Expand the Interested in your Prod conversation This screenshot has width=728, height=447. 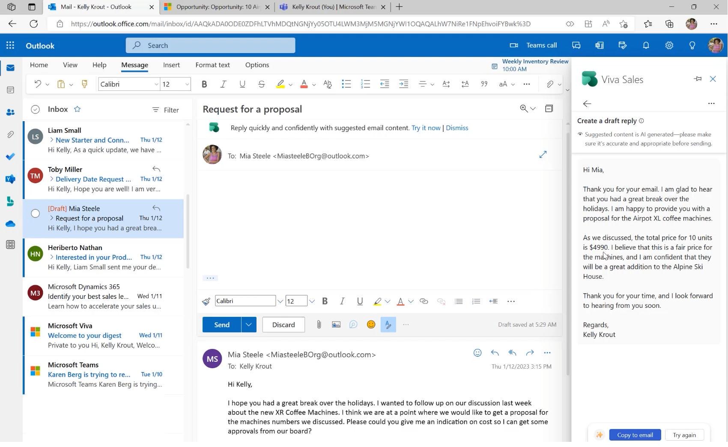click(x=51, y=257)
